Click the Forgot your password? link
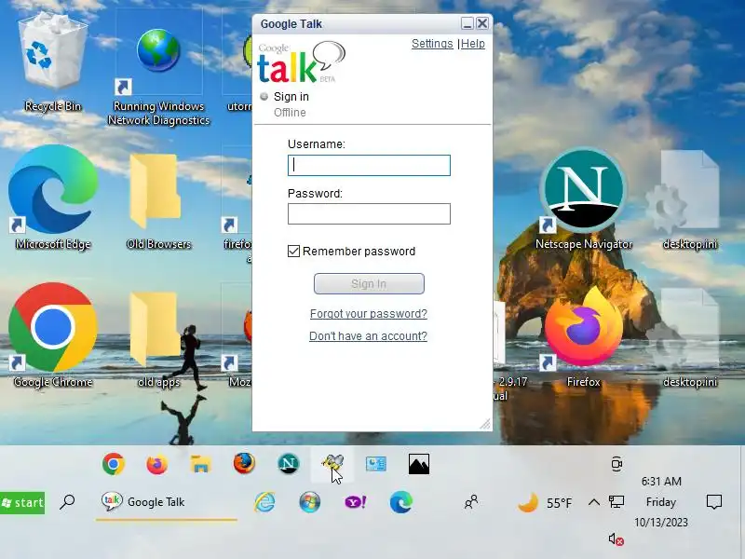This screenshot has width=745, height=559. (x=368, y=314)
